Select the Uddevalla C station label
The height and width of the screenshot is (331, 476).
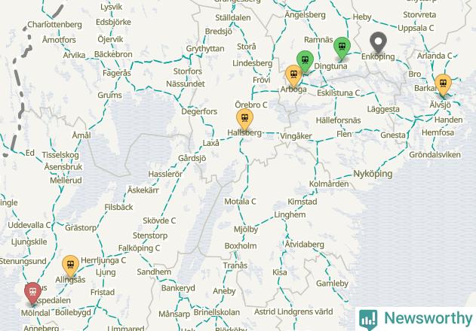[x=29, y=225]
